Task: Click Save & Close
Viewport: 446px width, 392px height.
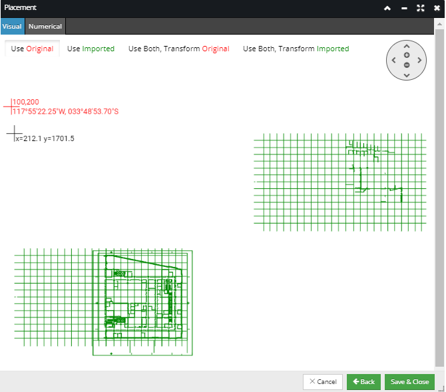Action: tap(409, 382)
